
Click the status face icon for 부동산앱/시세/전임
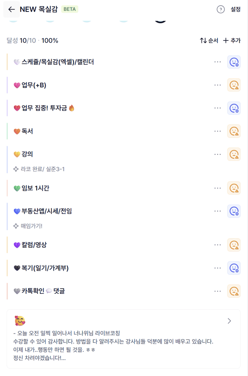coord(234,211)
